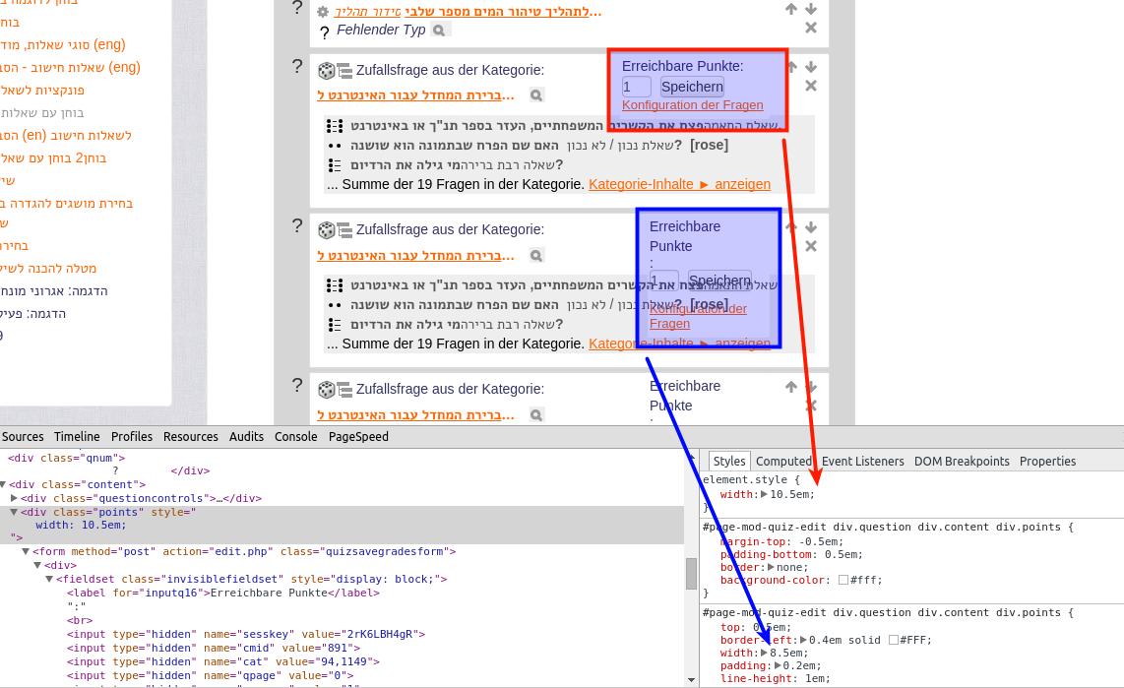
Task: Preview category with magnifier in second Zufallsfrage block
Action: click(536, 255)
